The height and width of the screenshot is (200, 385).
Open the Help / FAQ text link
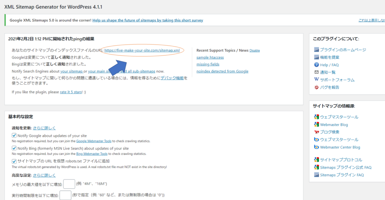click(329, 65)
